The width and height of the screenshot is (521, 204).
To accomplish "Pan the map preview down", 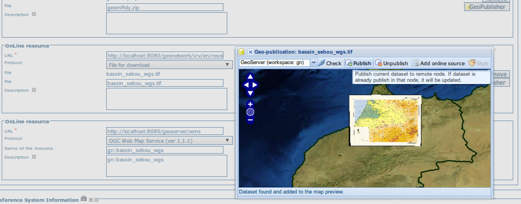I will (x=250, y=93).
